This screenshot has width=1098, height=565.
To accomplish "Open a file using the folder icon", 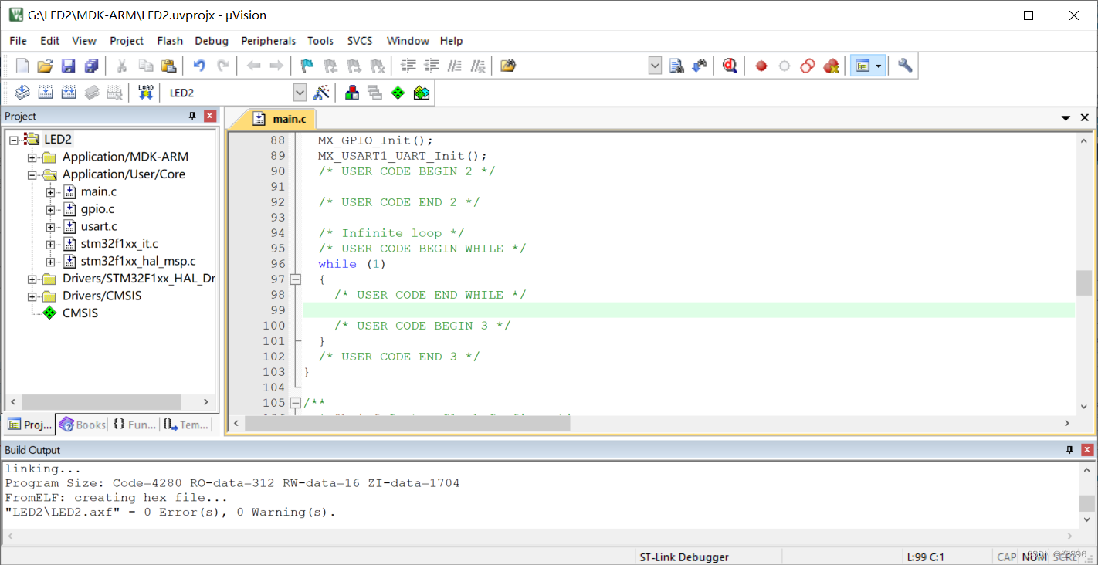I will pyautogui.click(x=46, y=66).
